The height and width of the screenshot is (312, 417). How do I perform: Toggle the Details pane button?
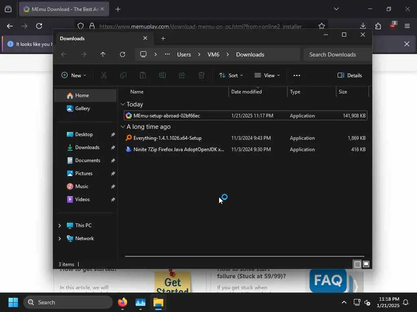pos(350,75)
